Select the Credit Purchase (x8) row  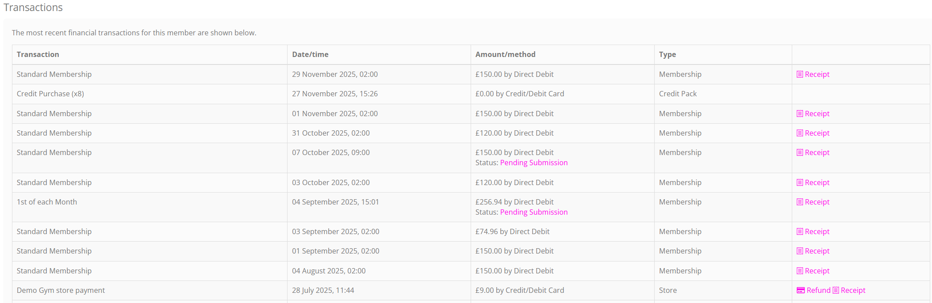click(50, 94)
